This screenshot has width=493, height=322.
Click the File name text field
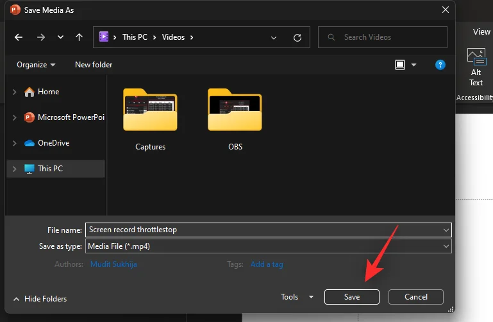[x=263, y=230]
